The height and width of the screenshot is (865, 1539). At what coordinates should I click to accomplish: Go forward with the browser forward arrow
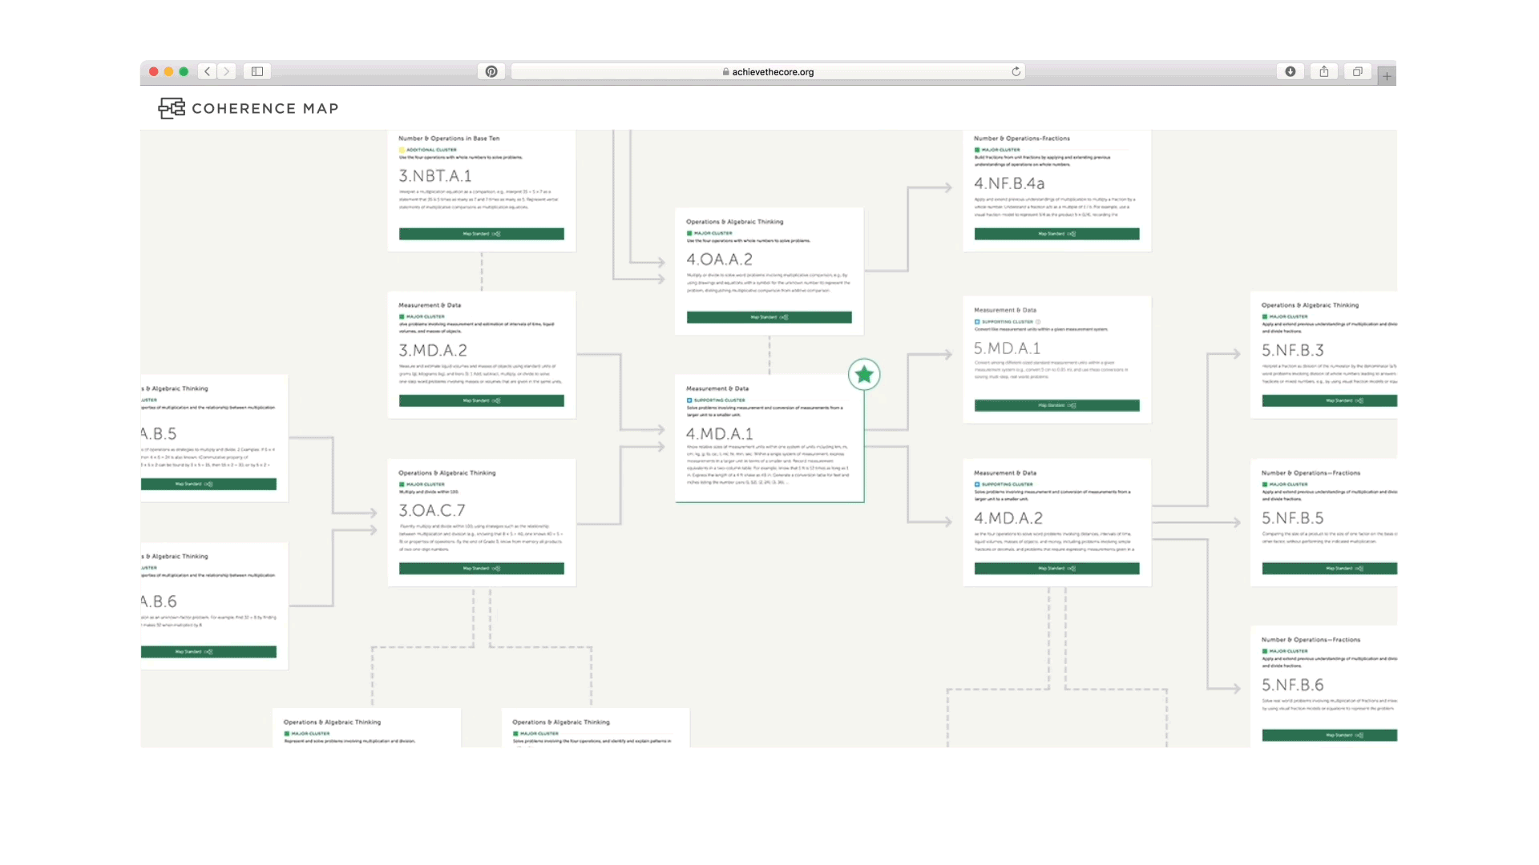[x=227, y=71]
